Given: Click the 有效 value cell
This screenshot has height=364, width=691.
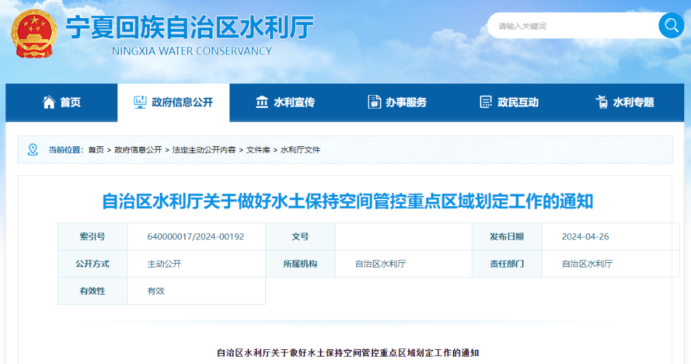Looking at the screenshot, I should point(196,291).
